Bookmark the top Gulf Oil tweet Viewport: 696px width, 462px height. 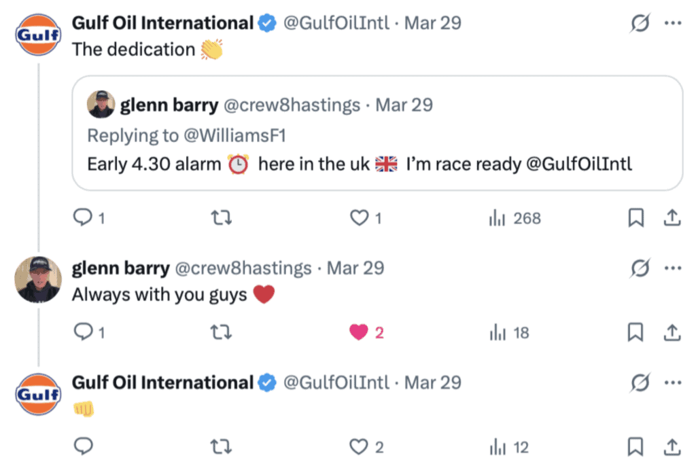pyautogui.click(x=636, y=218)
